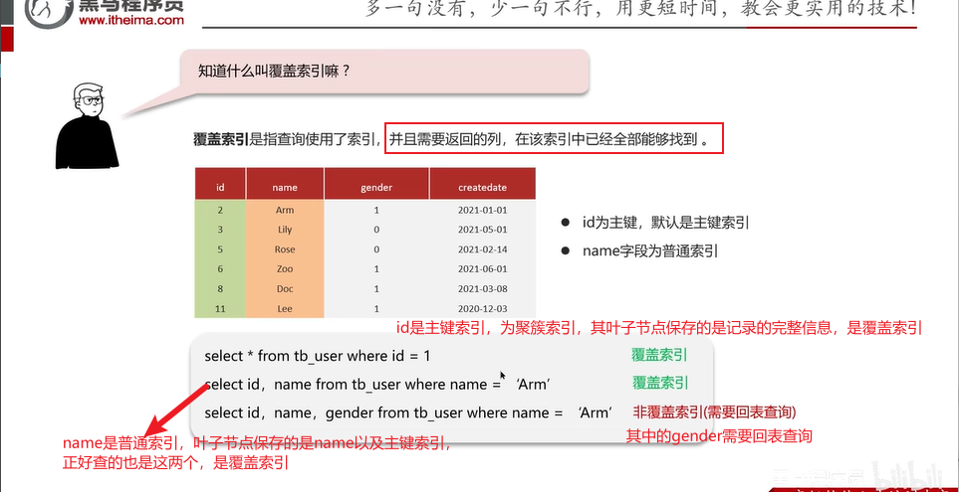Screen dimensions: 959x492
Task: Select red note 其中的gender需要回表查询
Action: (719, 435)
